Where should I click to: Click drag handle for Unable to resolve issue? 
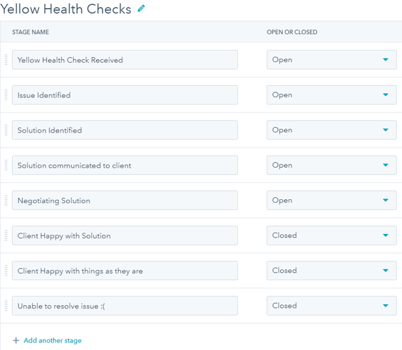coord(6,306)
